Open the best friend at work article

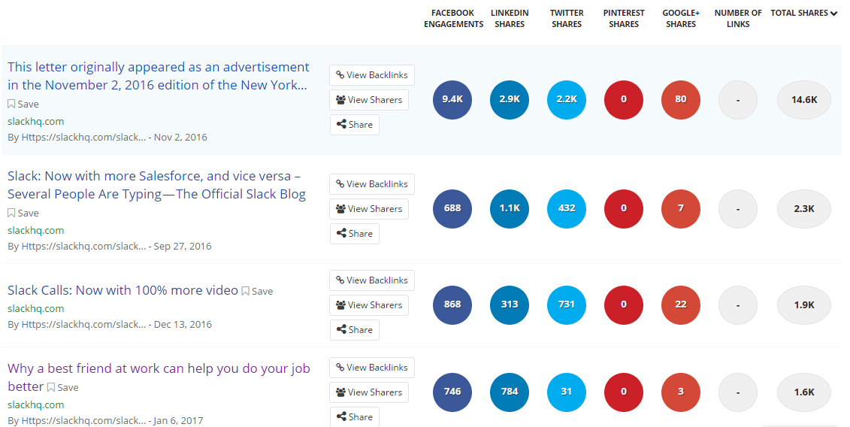(x=159, y=369)
